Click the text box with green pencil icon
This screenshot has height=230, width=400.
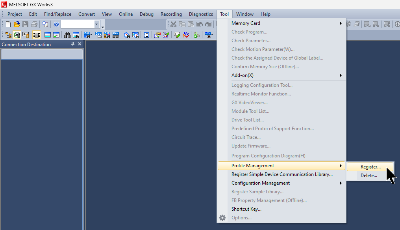[x=177, y=35]
